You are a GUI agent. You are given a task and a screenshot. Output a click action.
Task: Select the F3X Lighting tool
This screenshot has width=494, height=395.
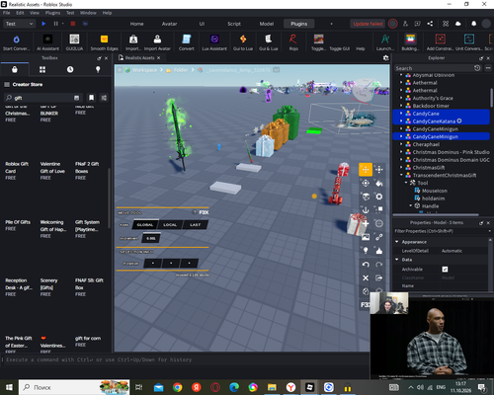[366, 251]
